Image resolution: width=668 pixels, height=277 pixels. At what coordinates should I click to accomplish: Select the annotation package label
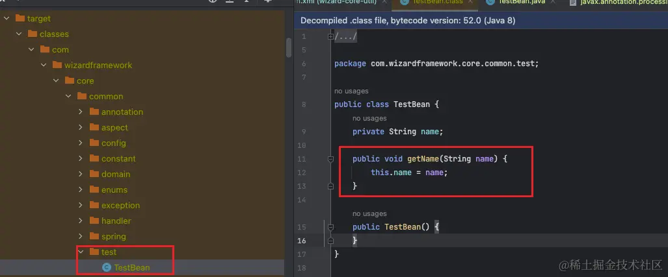click(122, 112)
